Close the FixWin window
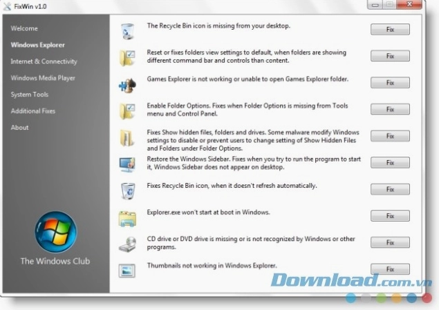This screenshot has width=439, height=310. pos(409,4)
